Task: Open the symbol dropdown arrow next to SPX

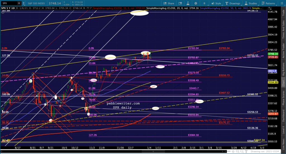Action: [19, 3]
